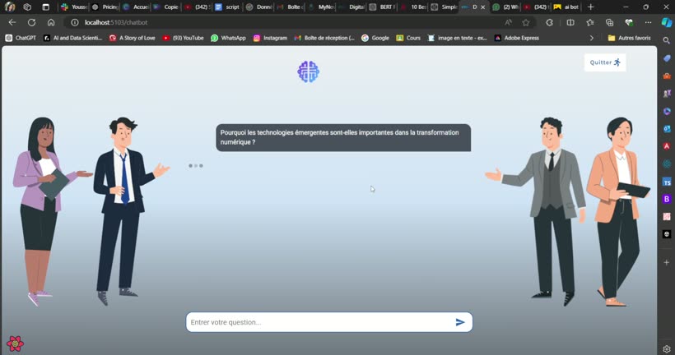Switch to the Simple tab
Image resolution: width=675 pixels, height=355 pixels.
click(444, 7)
